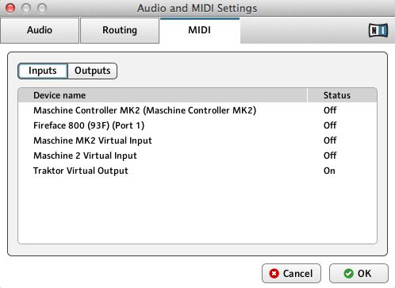Switch to the Audio tab

point(40,30)
